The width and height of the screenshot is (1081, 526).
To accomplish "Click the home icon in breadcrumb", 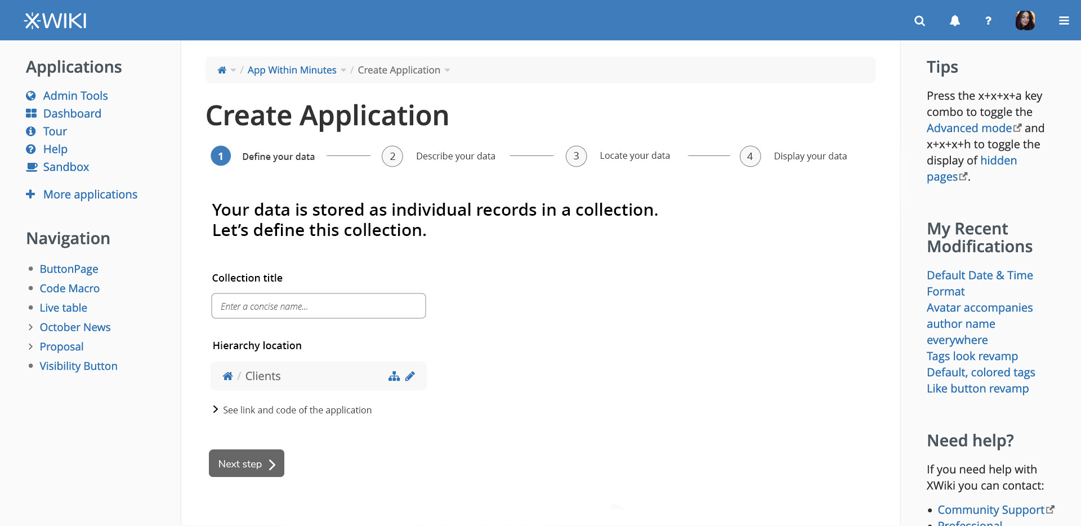I will coord(222,70).
